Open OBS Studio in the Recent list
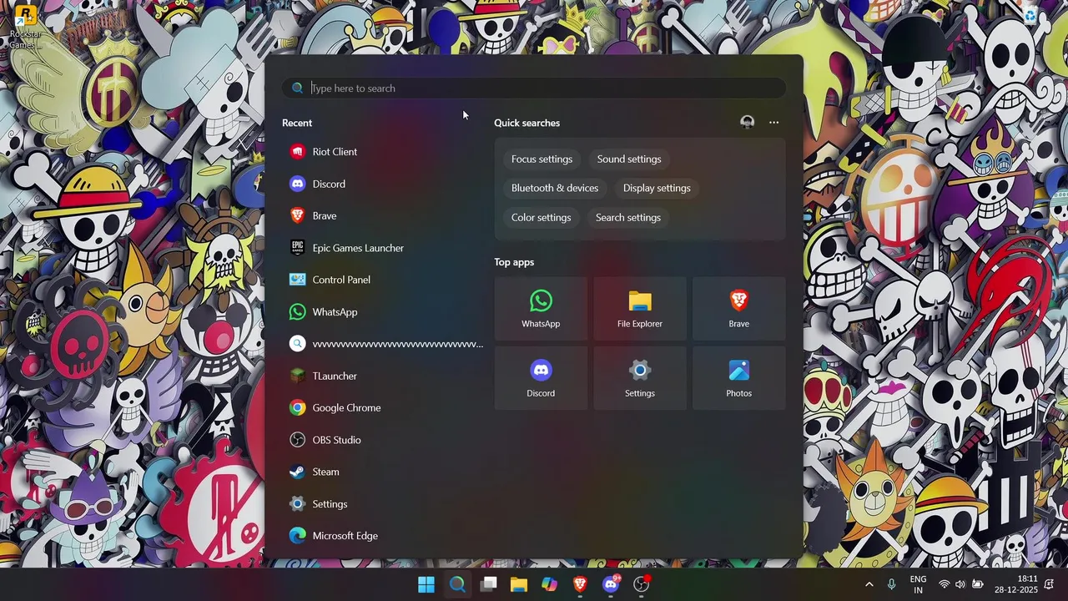 381,440
